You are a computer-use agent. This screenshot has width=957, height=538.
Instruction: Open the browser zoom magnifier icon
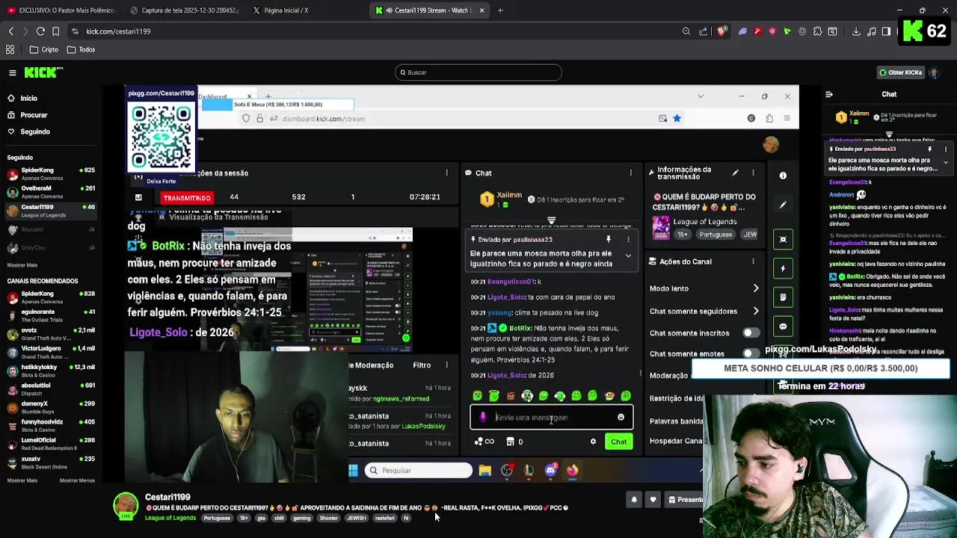(686, 31)
